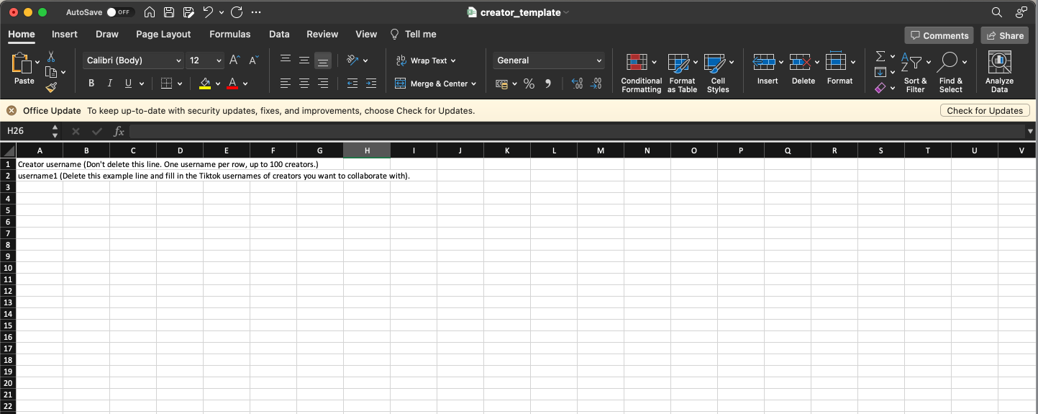Click the Cut scissors icon
This screenshot has width=1038, height=414.
point(51,57)
